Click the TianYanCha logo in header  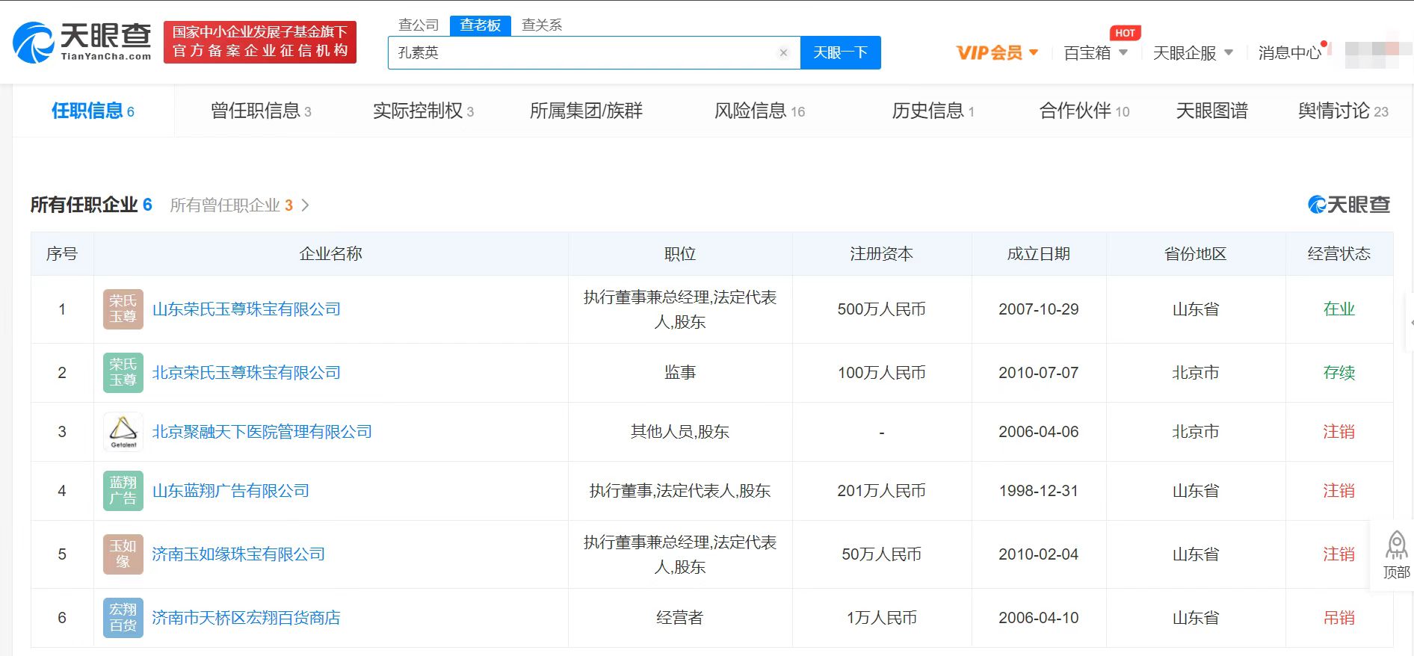click(82, 42)
